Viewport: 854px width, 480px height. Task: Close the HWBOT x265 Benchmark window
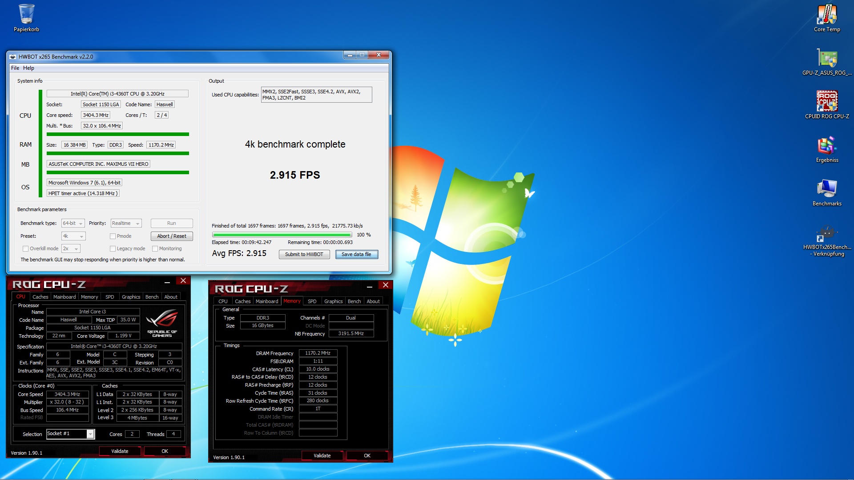379,55
